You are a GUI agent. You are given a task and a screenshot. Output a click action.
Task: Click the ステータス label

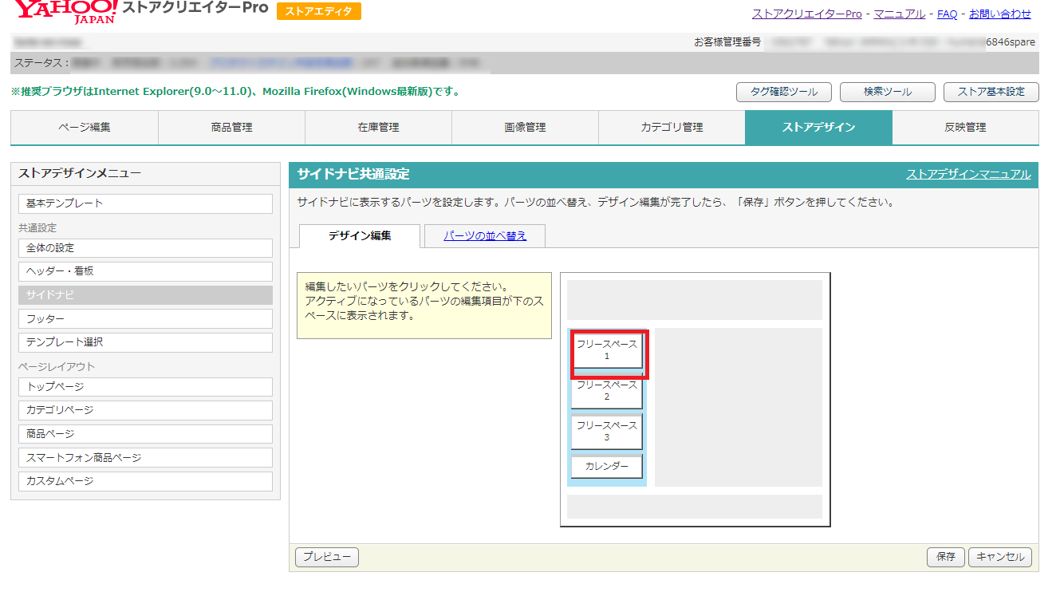tap(41, 63)
